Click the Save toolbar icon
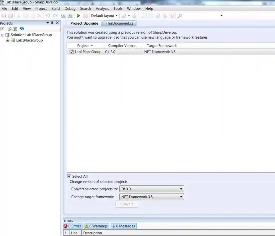This screenshot has width=275, height=236. click(3, 16)
